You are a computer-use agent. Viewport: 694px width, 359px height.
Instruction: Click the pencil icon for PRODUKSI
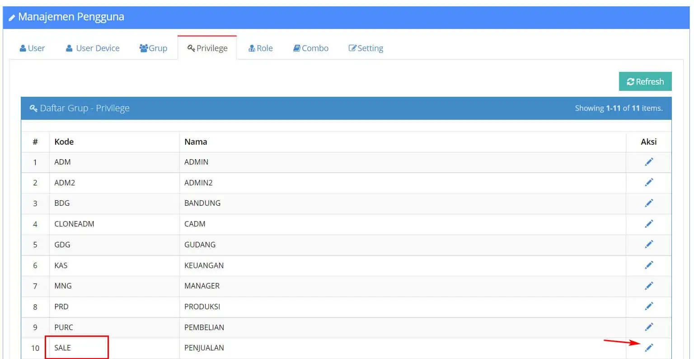649,306
